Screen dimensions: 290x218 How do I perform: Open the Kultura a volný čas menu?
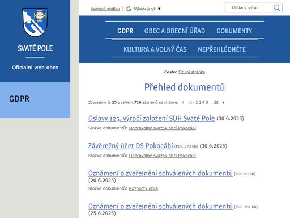click(x=155, y=49)
